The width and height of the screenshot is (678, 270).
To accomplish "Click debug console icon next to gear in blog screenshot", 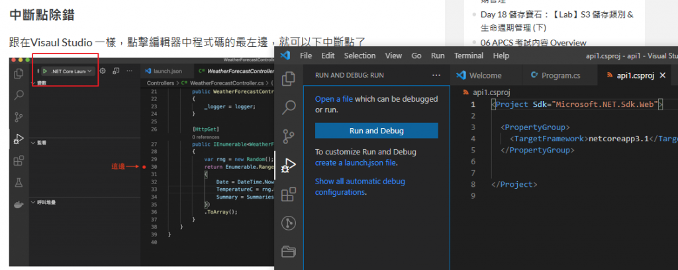I will pyautogui.click(x=116, y=71).
